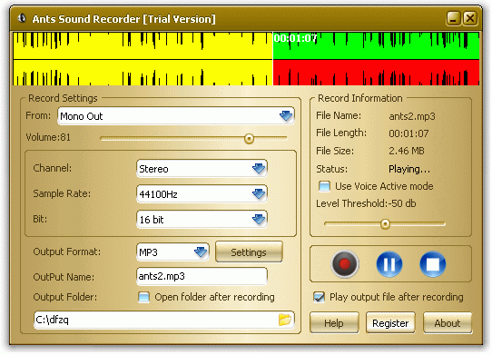
Task: Toggle Open folder after recording checkbox
Action: point(143,297)
